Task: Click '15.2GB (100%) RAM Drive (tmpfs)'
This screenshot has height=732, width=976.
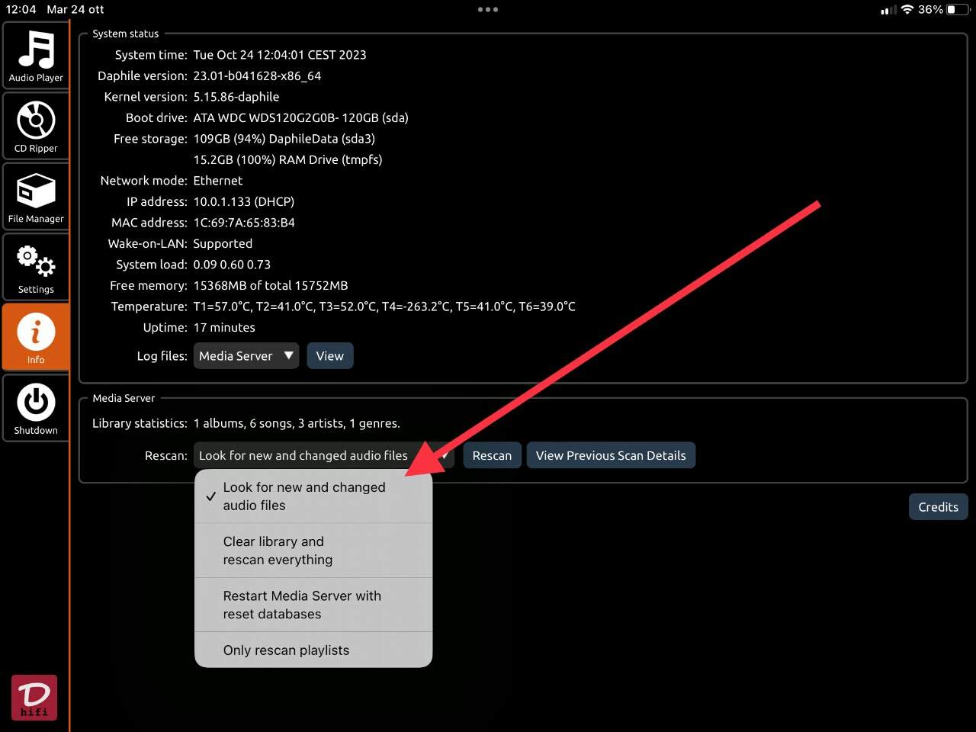Action: point(287,160)
